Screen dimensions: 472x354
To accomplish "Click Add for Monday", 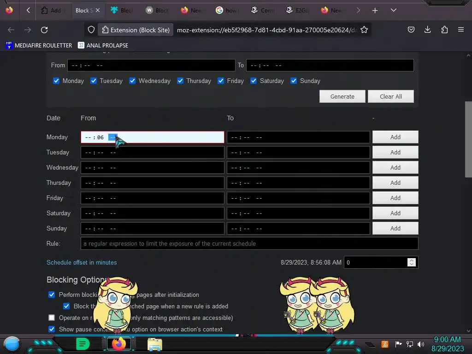I will coord(395,137).
